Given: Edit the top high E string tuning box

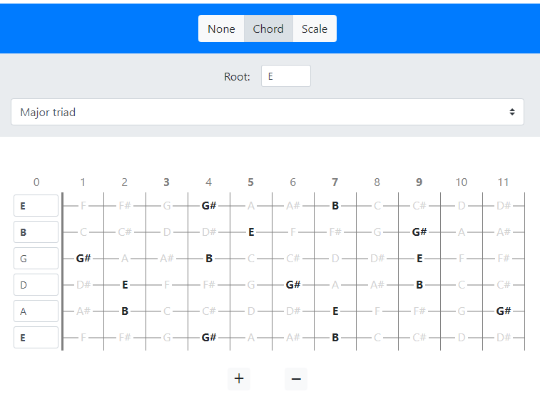Looking at the screenshot, I should (36, 206).
